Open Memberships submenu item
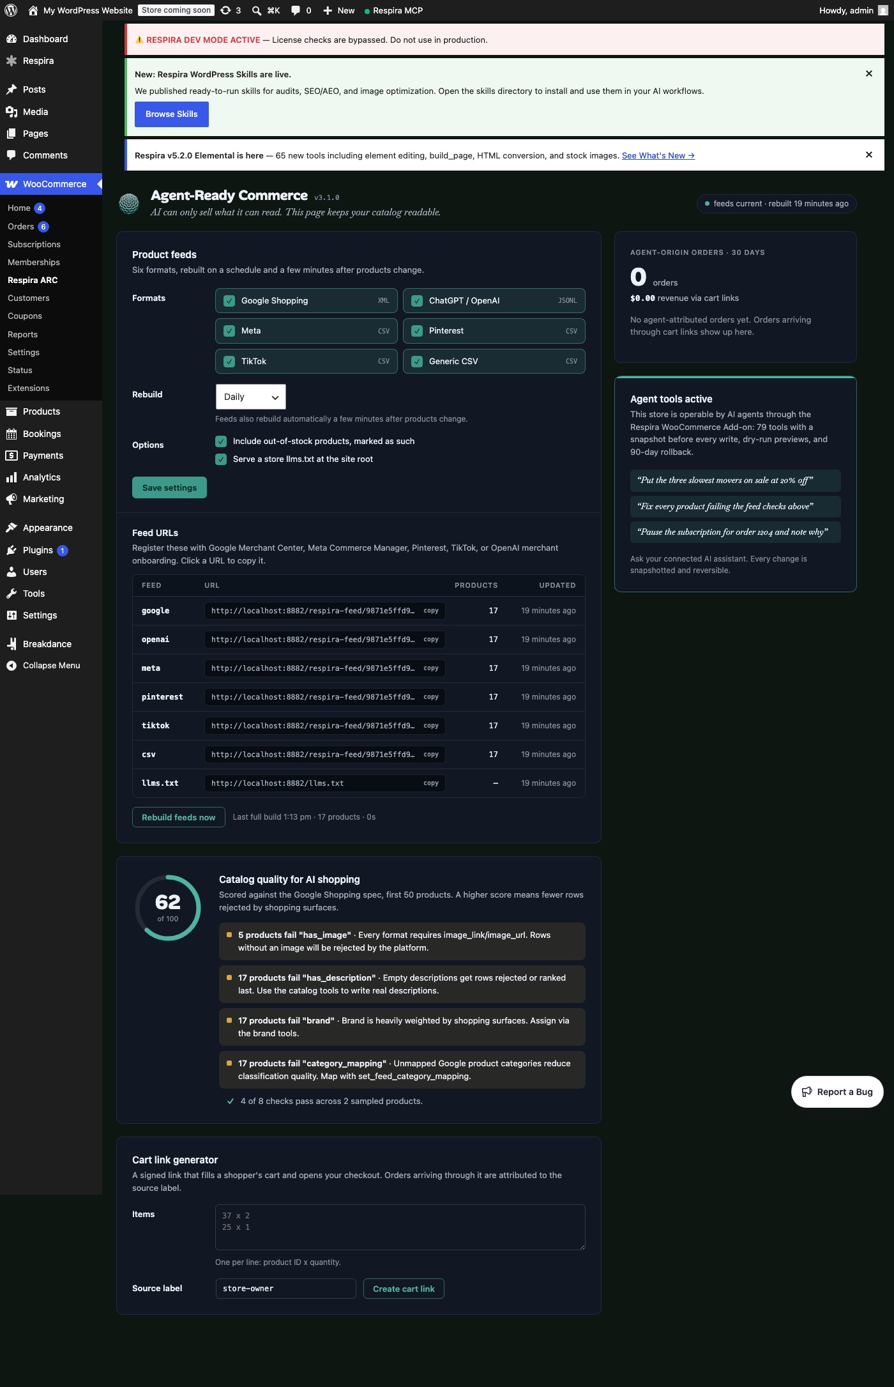The height and width of the screenshot is (1387, 894). [34, 263]
